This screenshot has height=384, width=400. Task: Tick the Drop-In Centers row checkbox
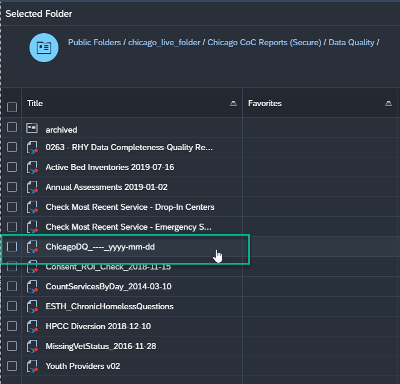point(12,207)
